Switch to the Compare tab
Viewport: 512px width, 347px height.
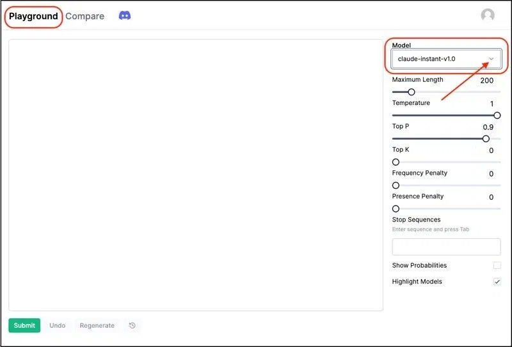pos(85,17)
